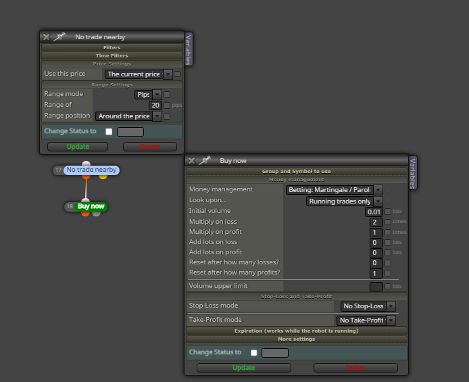Click Update in No trade nearby panel
469x382 pixels.
[x=78, y=147]
